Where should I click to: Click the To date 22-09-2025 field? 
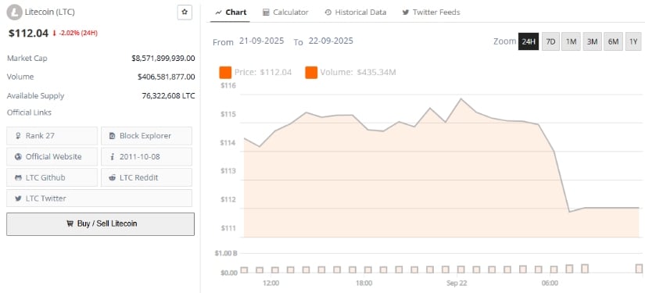pyautogui.click(x=331, y=41)
